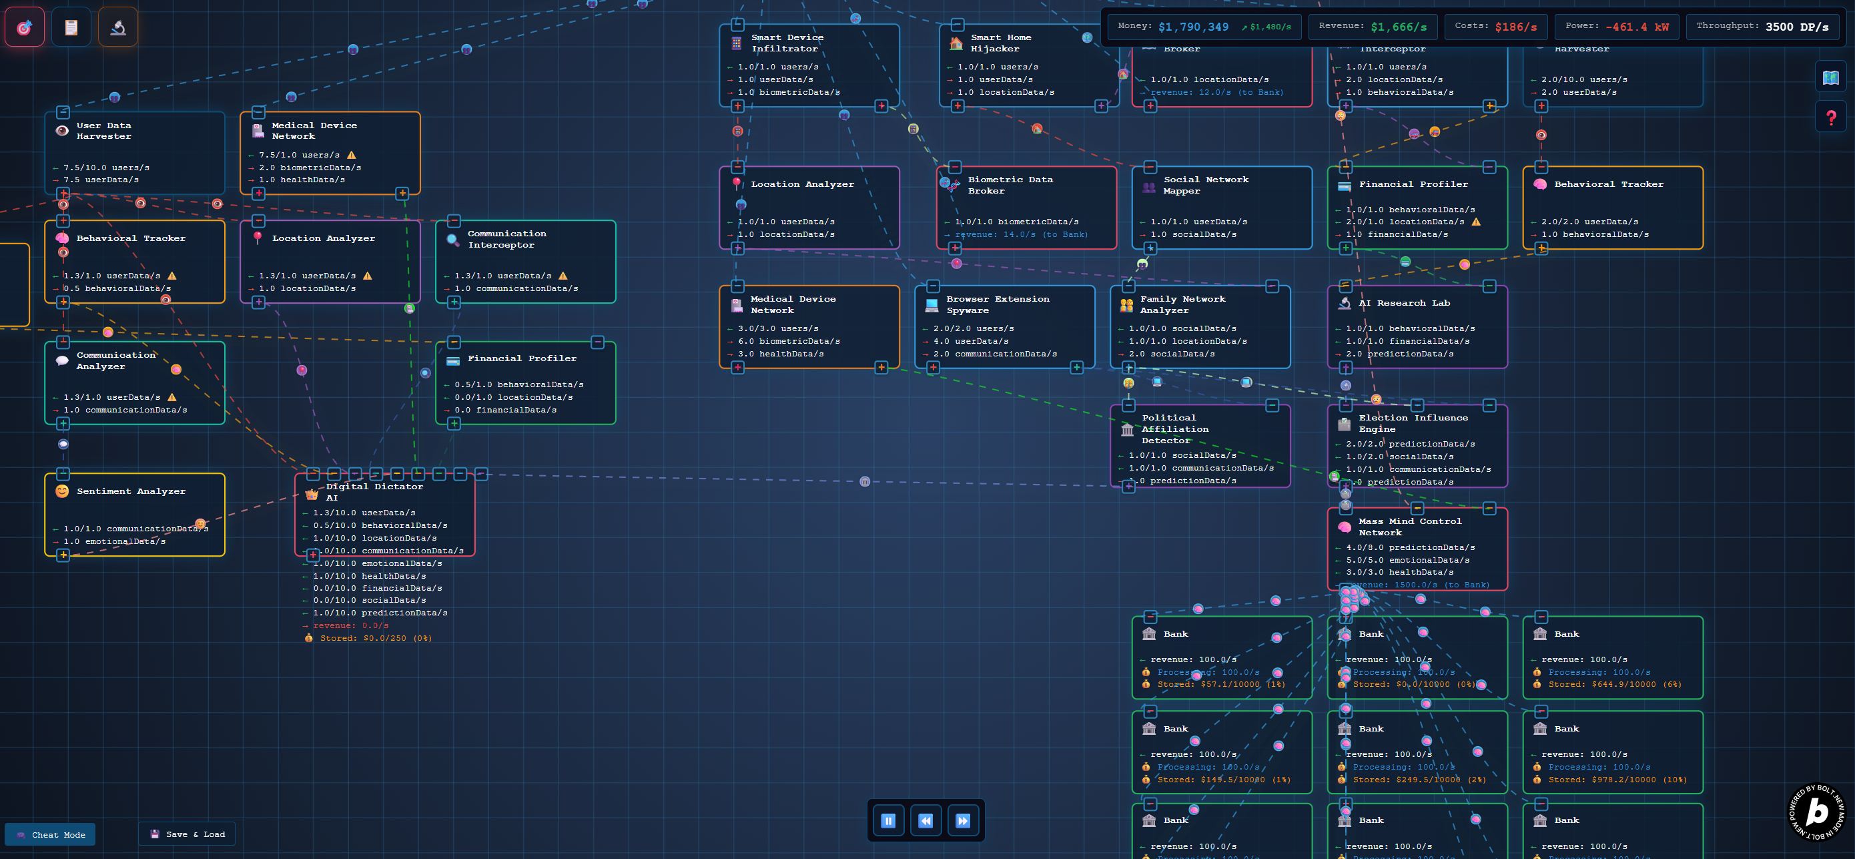This screenshot has width=1855, height=859.
Task: Collapse the Smart Device Infiltrator node
Action: [737, 25]
